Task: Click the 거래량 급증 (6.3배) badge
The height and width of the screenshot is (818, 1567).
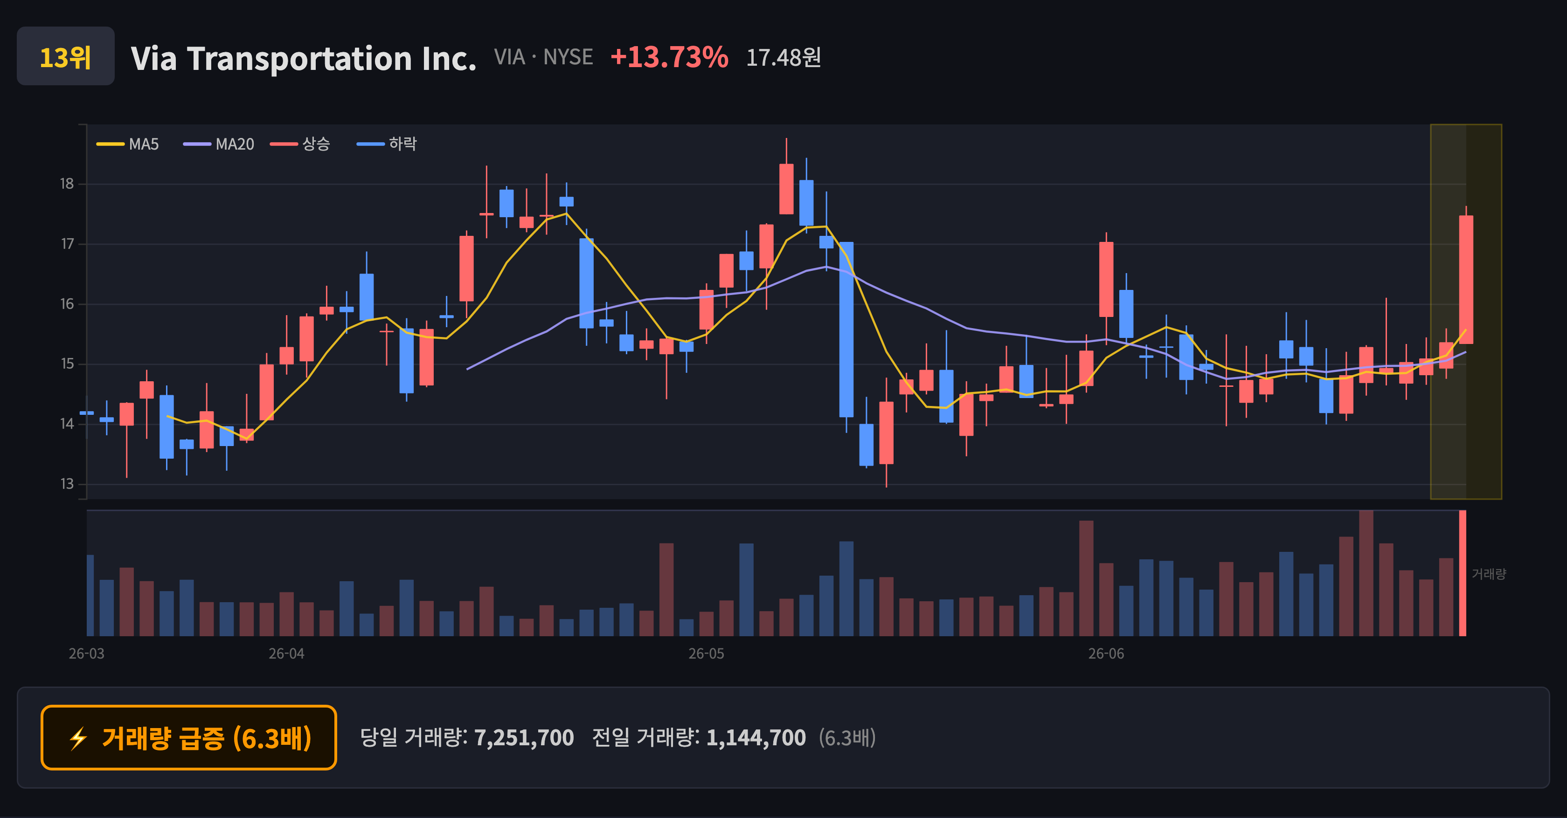Action: [188, 738]
